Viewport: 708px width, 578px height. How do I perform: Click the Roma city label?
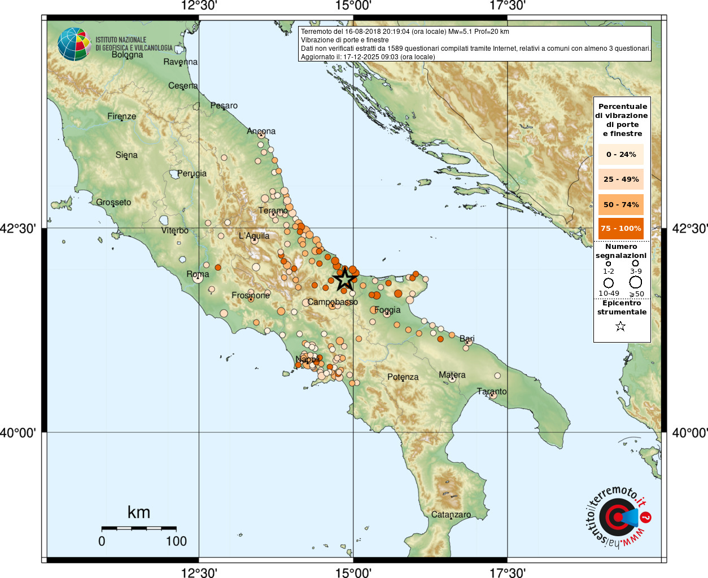pos(198,274)
